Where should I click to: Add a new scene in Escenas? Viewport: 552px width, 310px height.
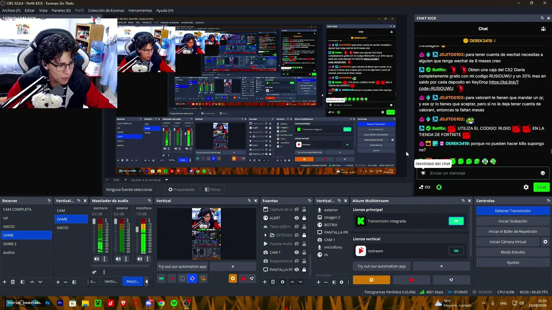pyautogui.click(x=5, y=282)
